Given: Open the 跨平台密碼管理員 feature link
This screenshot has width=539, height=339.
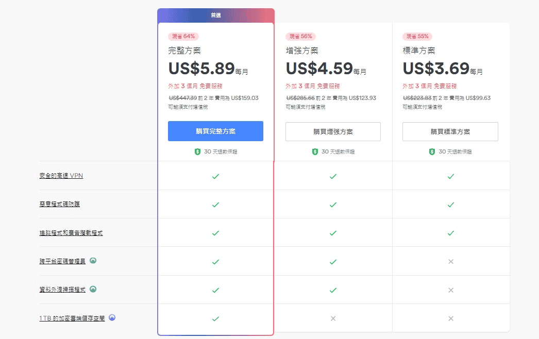Looking at the screenshot, I should coord(62,261).
